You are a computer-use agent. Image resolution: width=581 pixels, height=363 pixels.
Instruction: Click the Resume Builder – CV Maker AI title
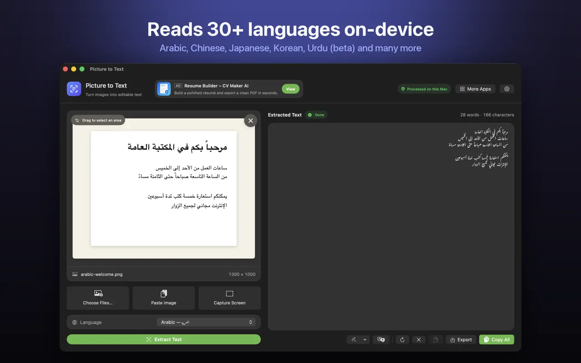pyautogui.click(x=216, y=85)
